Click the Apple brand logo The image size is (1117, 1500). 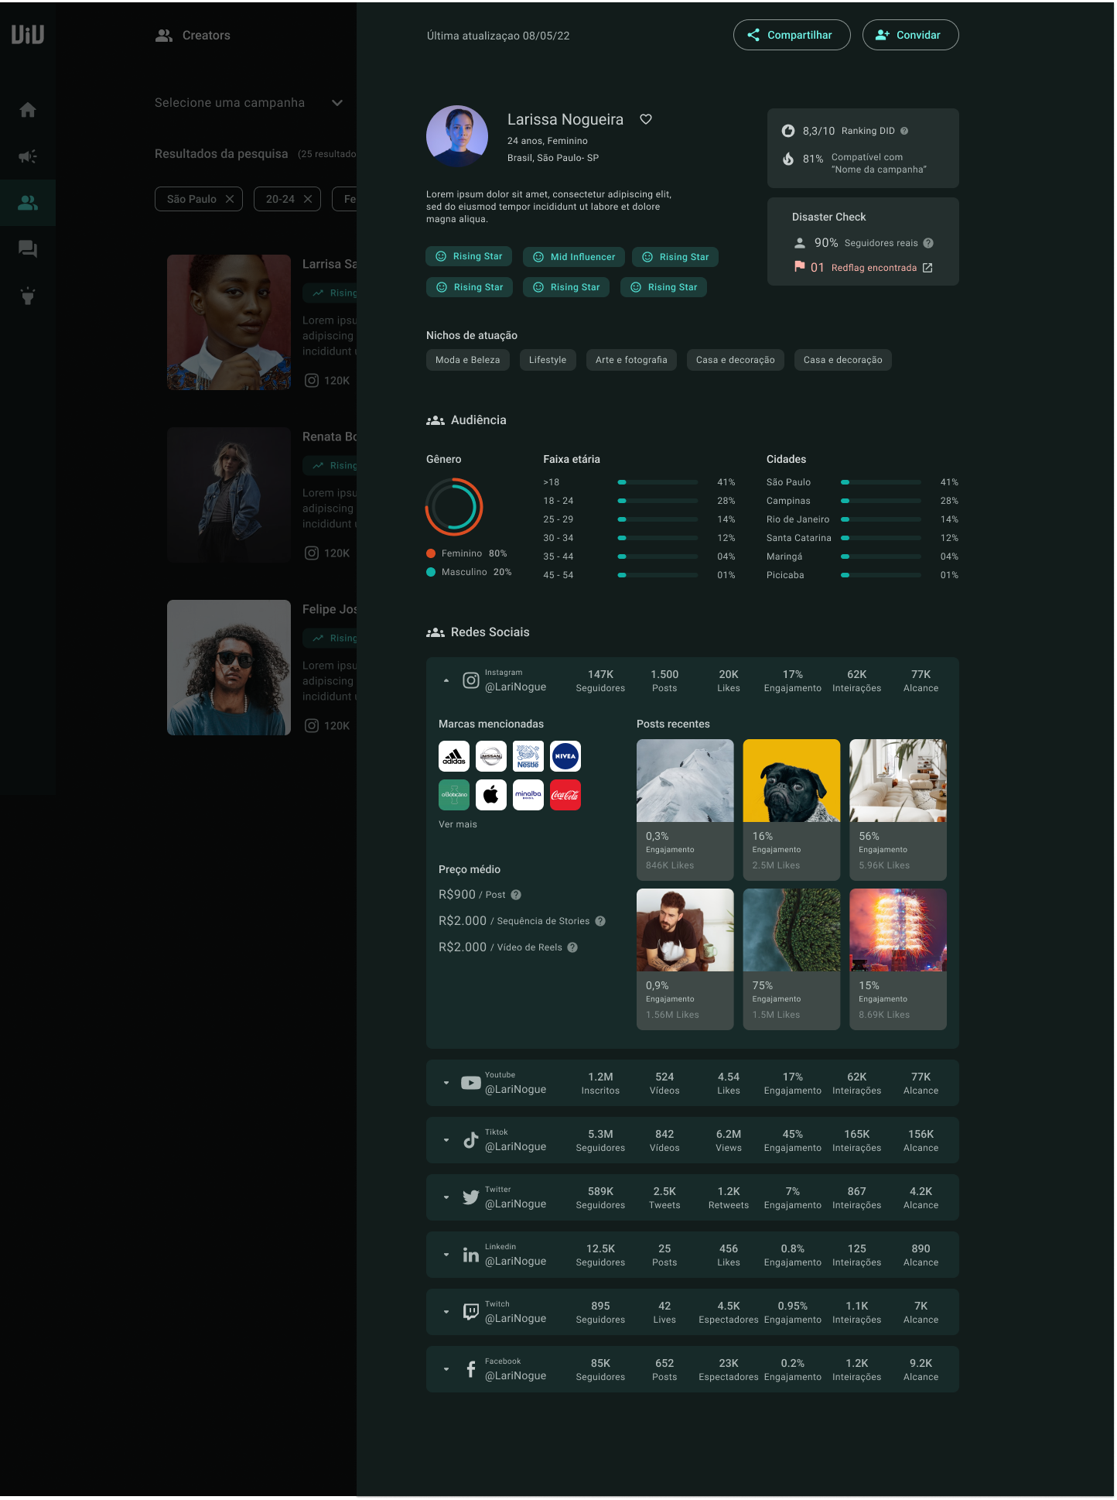coord(491,795)
